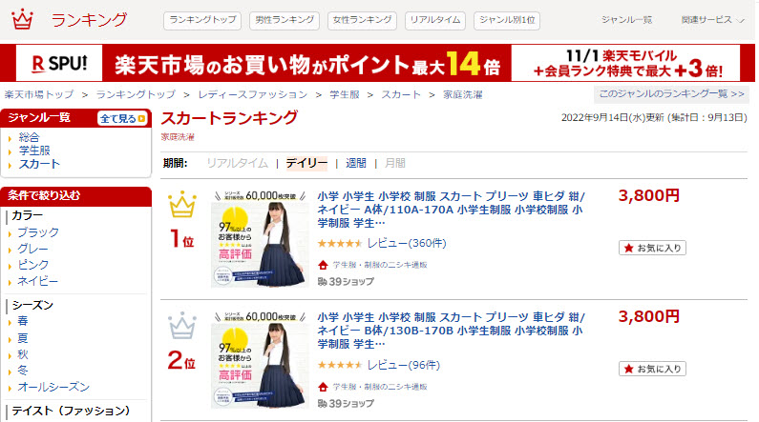Click shop house icon for second-ranked item
Screen dimensions: 759x422
[323, 386]
